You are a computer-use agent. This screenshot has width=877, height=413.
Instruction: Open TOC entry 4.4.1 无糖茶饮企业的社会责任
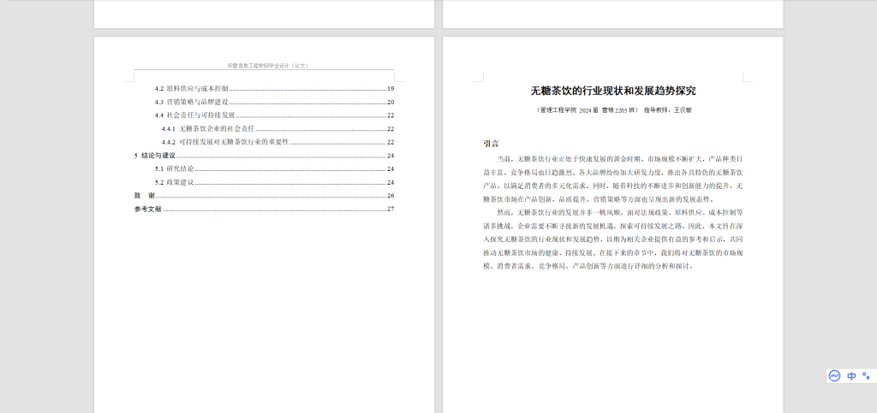coord(278,129)
